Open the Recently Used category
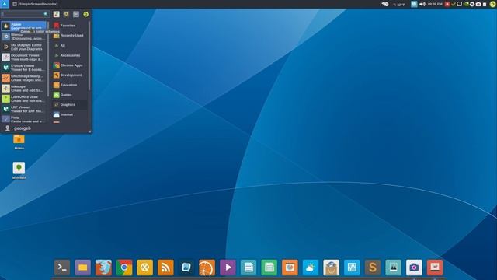Screen dimensions: 497x280 (68, 36)
